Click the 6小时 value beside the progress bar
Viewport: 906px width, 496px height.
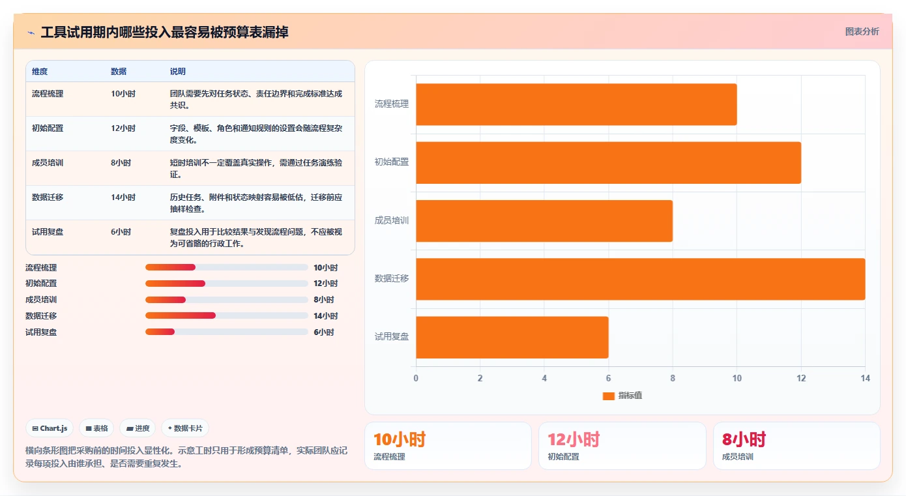(x=324, y=332)
